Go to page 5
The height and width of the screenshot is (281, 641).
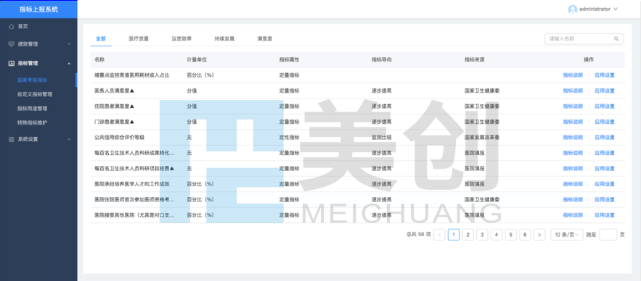(511, 235)
